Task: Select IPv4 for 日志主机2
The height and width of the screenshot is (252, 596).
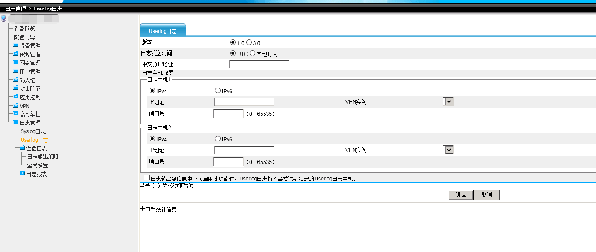Action: pyautogui.click(x=152, y=139)
